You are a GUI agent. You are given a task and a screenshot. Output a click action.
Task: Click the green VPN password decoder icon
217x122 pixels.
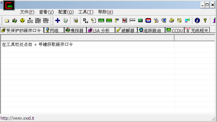[109, 21]
